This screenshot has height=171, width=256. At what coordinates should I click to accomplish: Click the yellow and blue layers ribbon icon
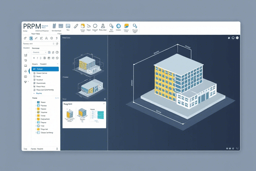click(126, 26)
